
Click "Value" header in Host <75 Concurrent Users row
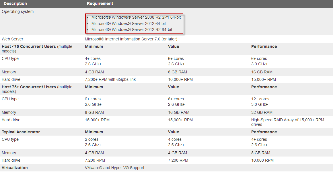pyautogui.click(x=174, y=46)
